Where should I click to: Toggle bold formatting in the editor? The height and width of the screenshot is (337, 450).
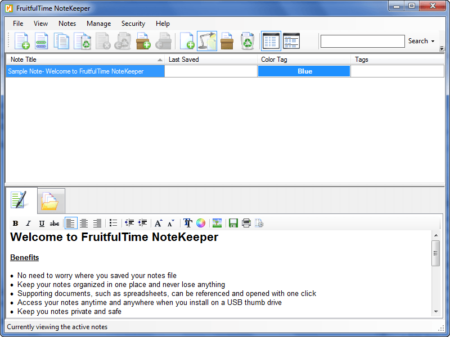[x=16, y=223]
